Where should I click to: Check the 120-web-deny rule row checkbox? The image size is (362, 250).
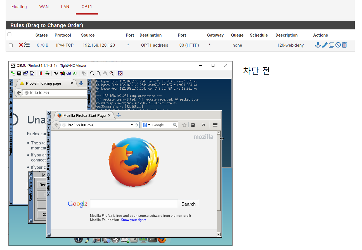(11, 45)
